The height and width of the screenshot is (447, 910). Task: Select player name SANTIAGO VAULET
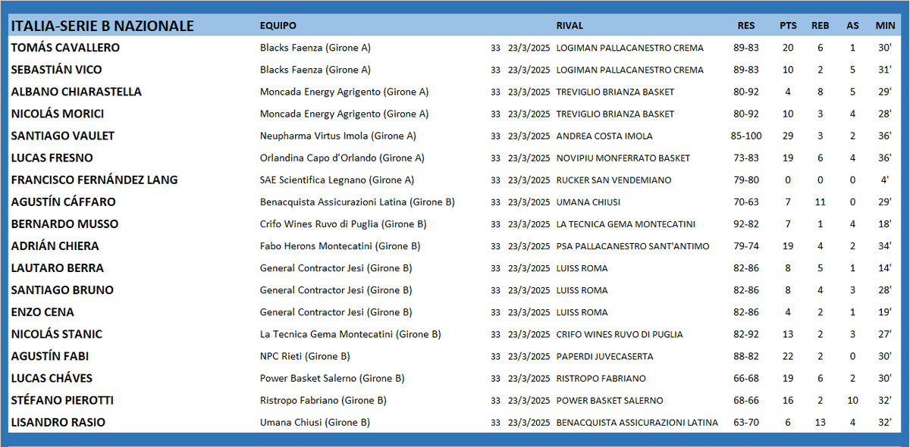[63, 136]
